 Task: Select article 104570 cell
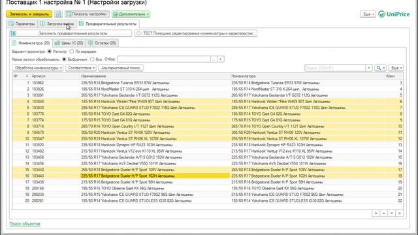pyautogui.click(x=55, y=133)
